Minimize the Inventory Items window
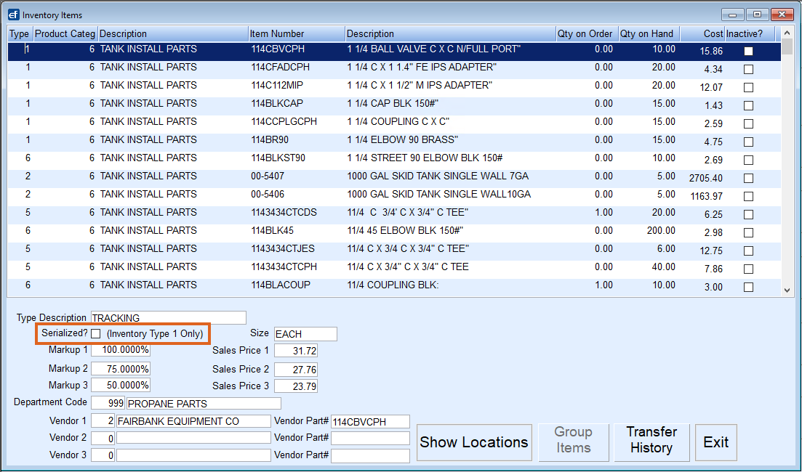The height and width of the screenshot is (472, 802). (733, 15)
